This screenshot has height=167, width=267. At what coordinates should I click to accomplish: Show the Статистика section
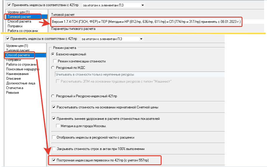15,88
